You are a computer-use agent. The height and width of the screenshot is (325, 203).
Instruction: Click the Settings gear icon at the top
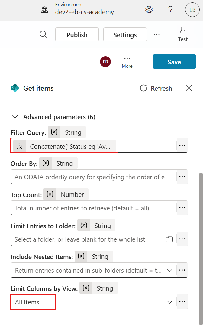click(x=149, y=10)
